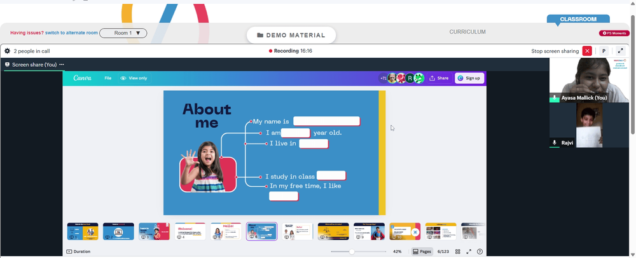The width and height of the screenshot is (636, 258).
Task: Click the 'I study in class' blank field
Action: pyautogui.click(x=331, y=176)
